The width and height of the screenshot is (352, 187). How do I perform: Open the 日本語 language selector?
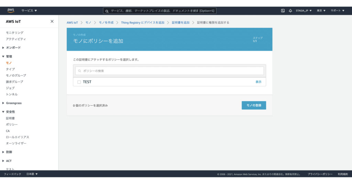click(x=32, y=174)
